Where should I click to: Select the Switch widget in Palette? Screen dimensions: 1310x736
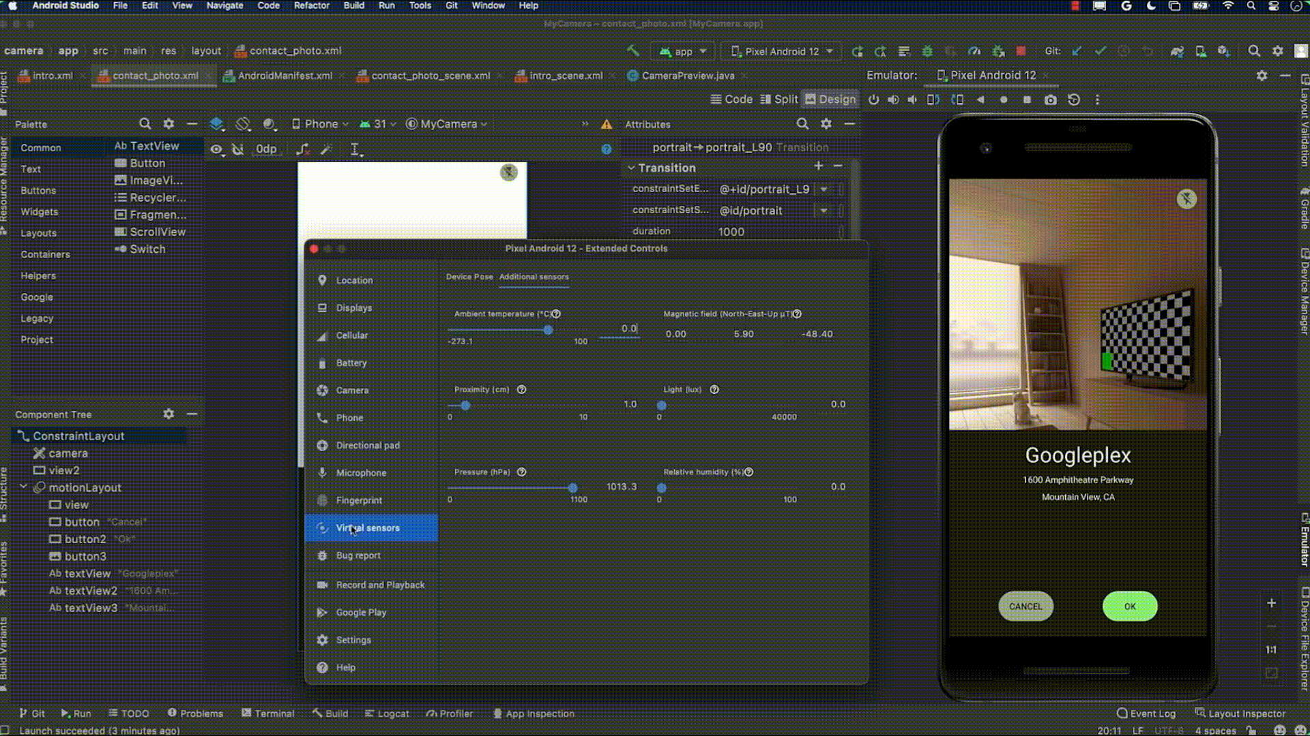140,249
